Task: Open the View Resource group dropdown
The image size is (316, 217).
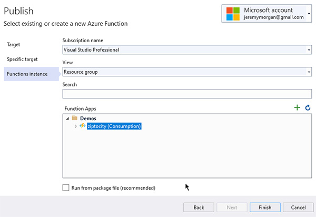Action: [x=187, y=72]
